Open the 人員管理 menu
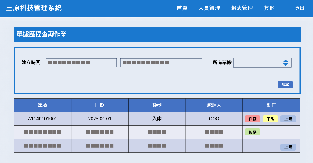This screenshot has width=313, height=163. coord(209,8)
